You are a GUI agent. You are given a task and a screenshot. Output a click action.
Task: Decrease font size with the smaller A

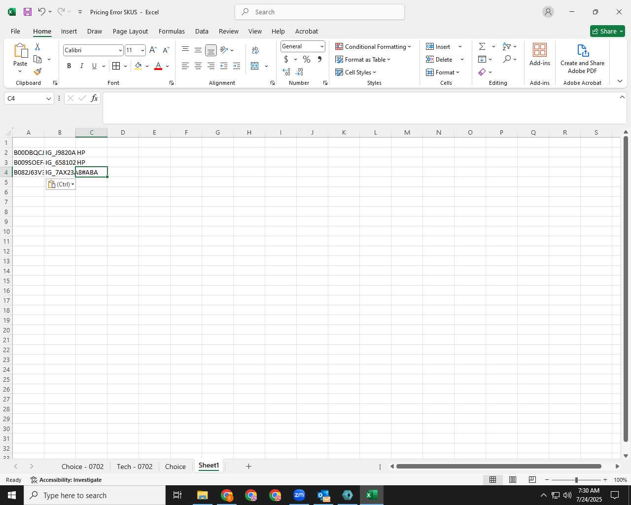(166, 50)
